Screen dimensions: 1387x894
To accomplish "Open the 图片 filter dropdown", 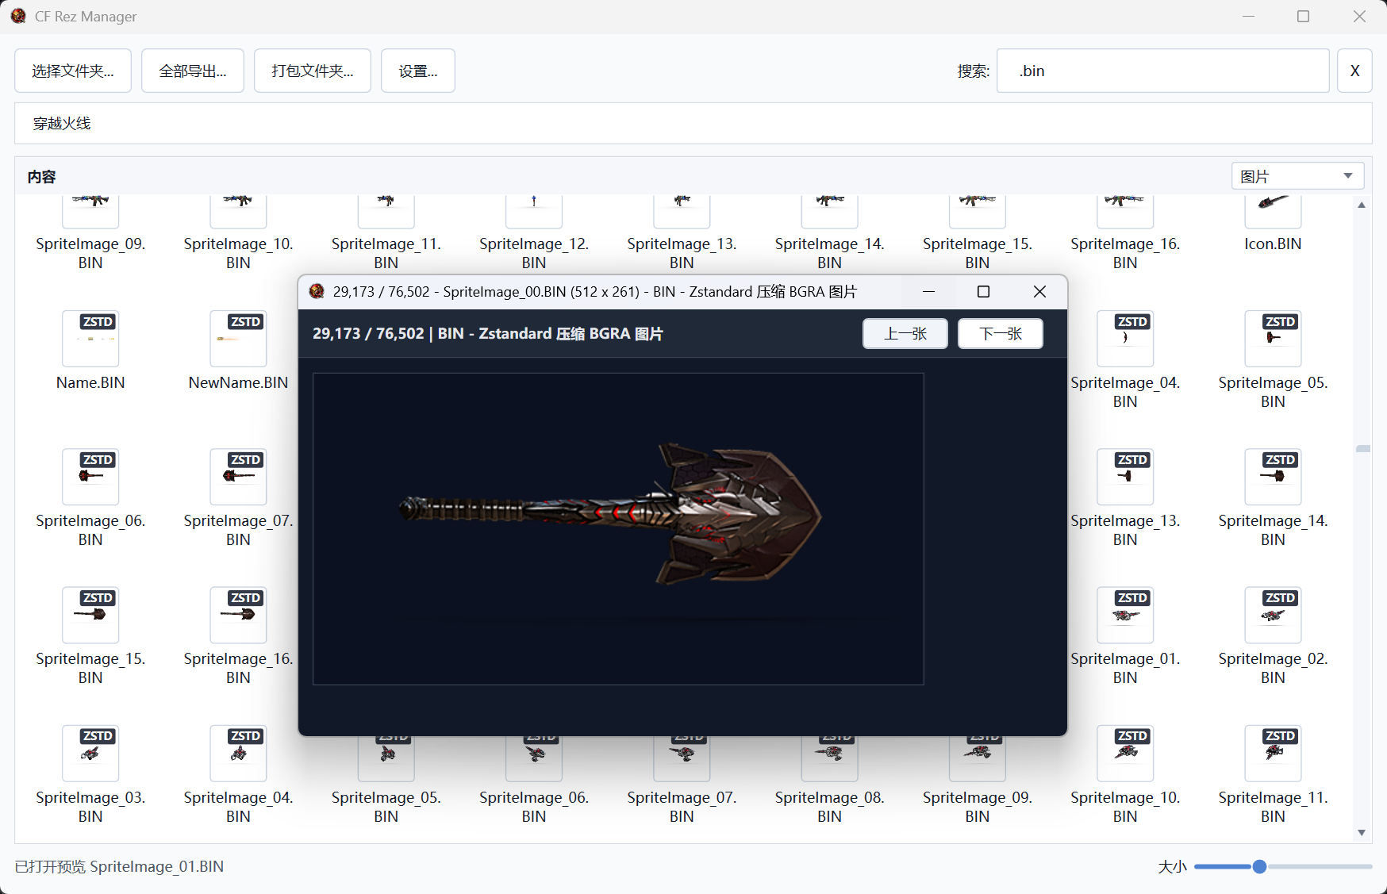I will [1297, 176].
